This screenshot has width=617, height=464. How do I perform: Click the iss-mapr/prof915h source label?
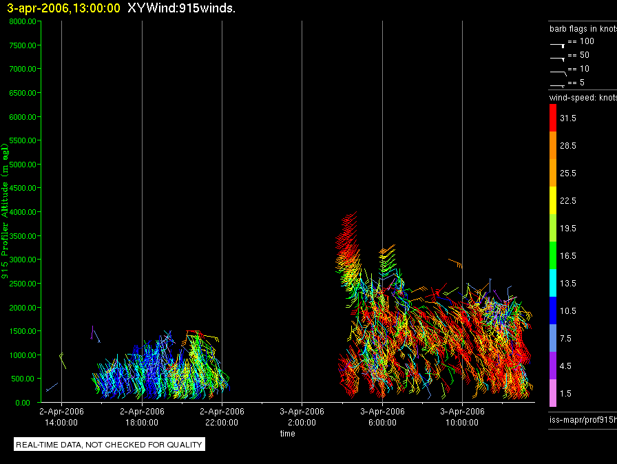583,419
